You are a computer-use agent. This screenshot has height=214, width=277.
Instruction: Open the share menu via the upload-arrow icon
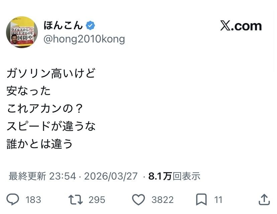click(x=264, y=200)
